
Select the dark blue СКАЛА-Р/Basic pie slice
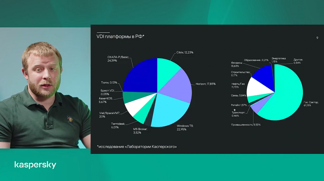pos(143,77)
